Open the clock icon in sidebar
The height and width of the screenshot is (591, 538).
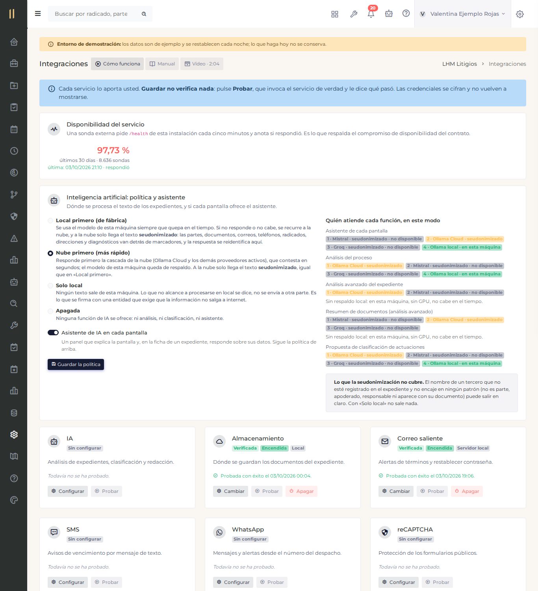14,151
